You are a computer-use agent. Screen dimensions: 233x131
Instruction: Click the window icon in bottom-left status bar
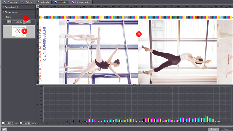coord(4,129)
